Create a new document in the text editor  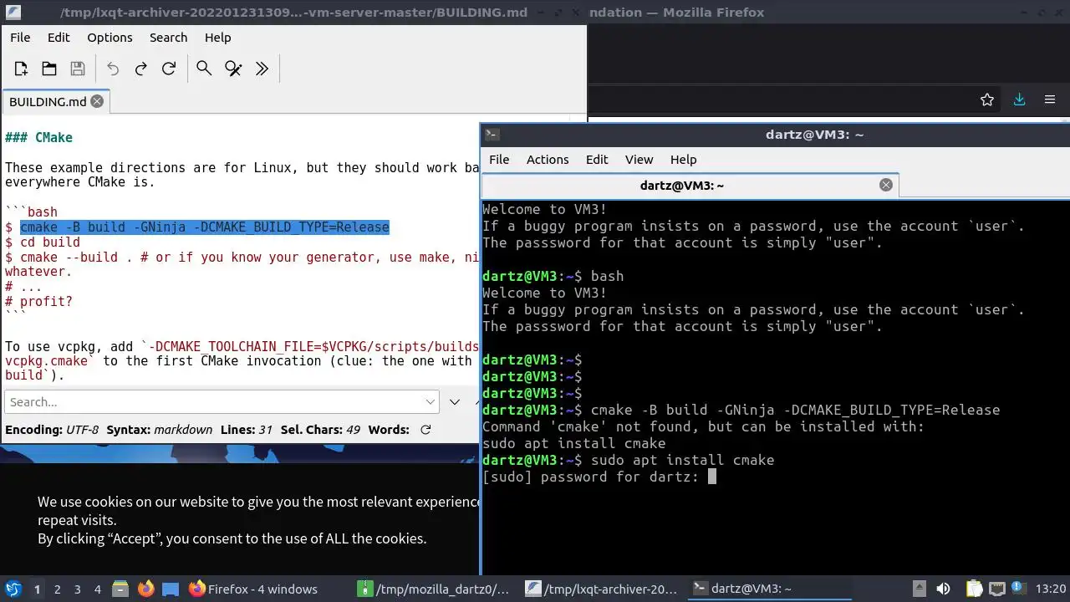21,69
